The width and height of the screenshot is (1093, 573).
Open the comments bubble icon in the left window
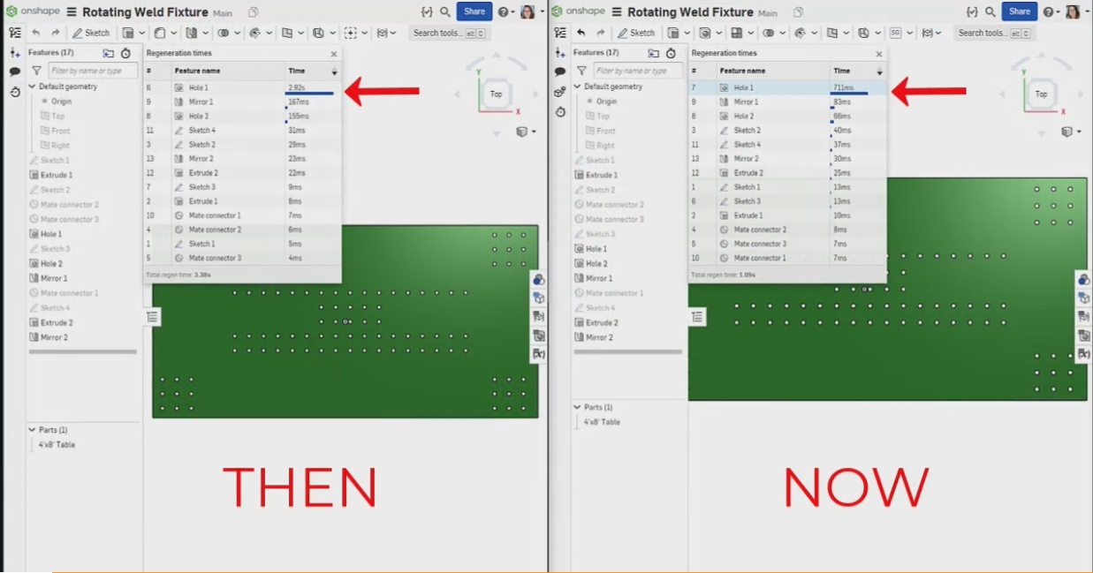tap(15, 72)
